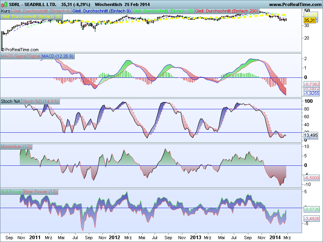Click the Stoch %D (14 3 5) label

40,101
